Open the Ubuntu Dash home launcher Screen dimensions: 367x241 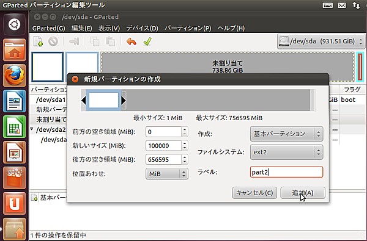click(x=15, y=24)
